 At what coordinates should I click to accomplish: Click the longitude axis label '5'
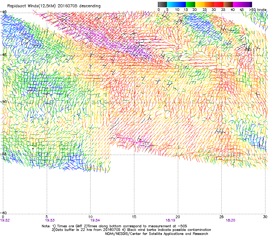click(47, 217)
